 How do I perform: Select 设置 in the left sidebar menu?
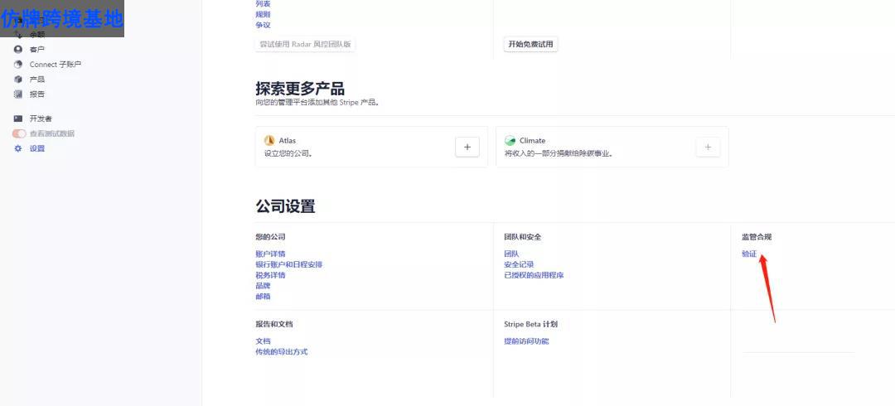(37, 148)
